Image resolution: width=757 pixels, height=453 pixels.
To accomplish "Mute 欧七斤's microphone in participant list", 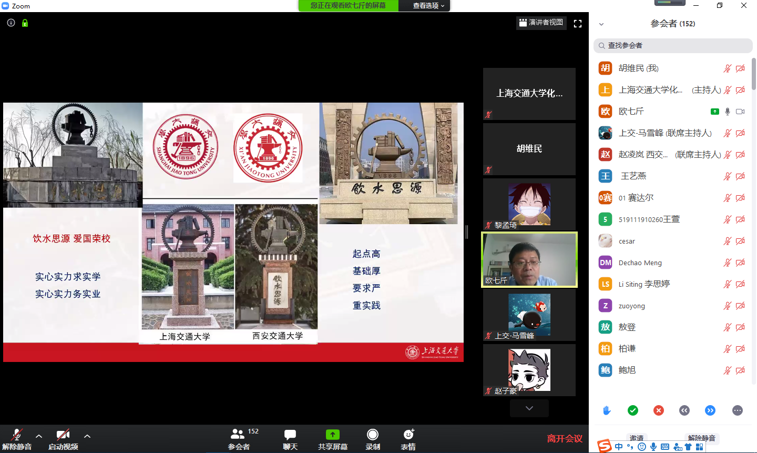I will 728,111.
